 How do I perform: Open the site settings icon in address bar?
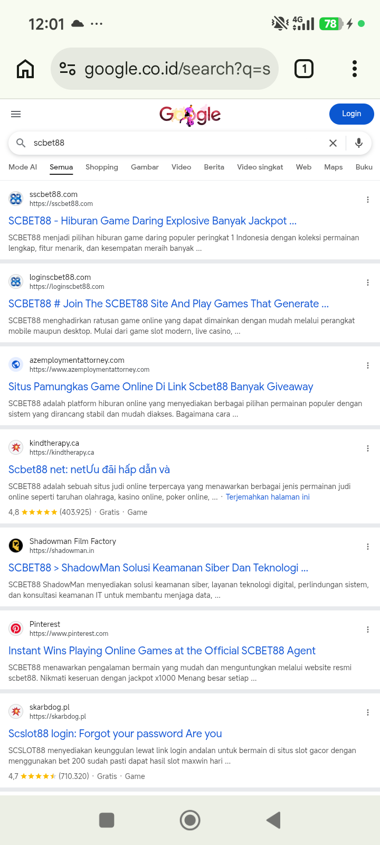68,69
